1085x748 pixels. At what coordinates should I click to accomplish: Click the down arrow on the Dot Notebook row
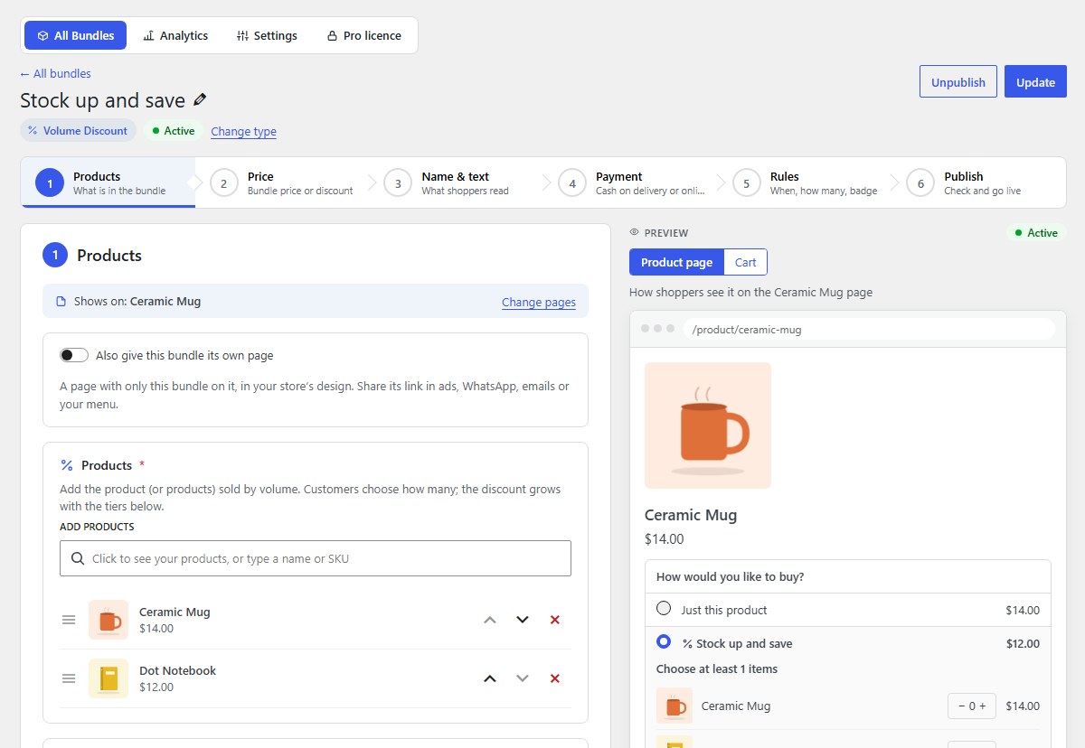tap(522, 678)
